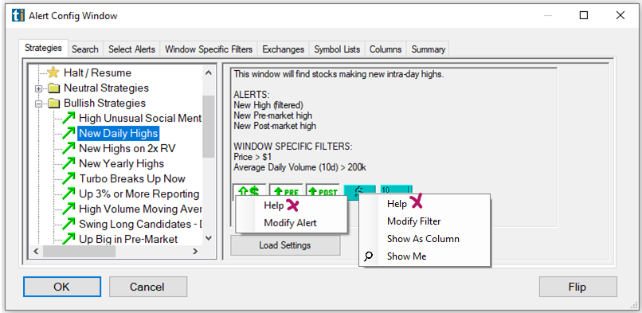Click the Halt / Resume star icon

pyautogui.click(x=53, y=72)
